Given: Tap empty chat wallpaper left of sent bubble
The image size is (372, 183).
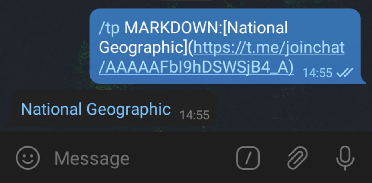Looking at the screenshot, I should click(x=44, y=46).
